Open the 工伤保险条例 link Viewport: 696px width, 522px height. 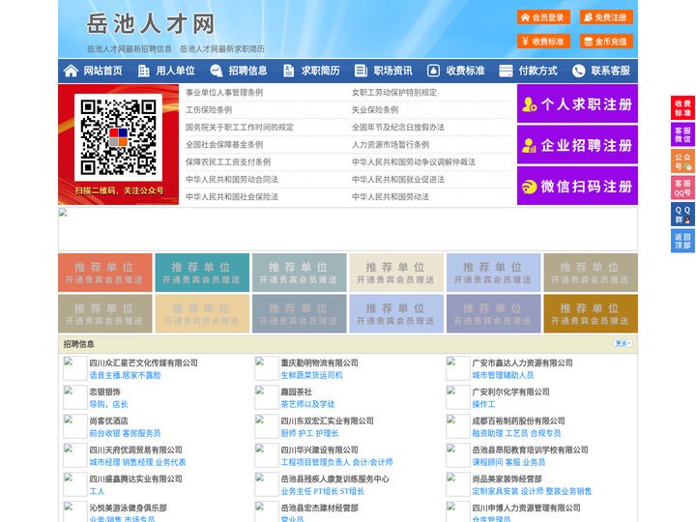pyautogui.click(x=209, y=109)
